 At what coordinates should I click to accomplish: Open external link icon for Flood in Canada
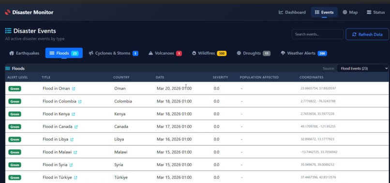76,127
